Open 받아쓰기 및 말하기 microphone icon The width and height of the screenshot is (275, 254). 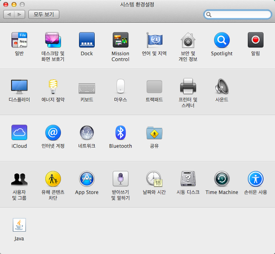click(120, 179)
